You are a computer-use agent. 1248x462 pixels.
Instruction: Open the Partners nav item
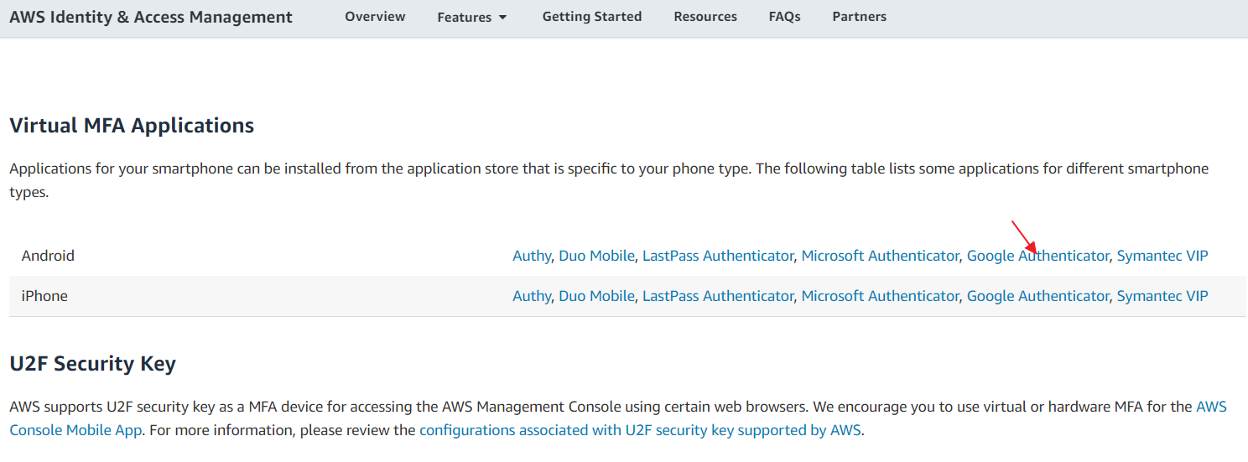[859, 17]
